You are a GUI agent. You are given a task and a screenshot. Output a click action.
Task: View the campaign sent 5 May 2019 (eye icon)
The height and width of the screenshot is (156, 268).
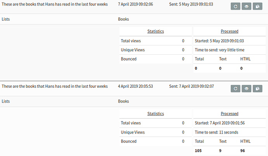point(247,7)
